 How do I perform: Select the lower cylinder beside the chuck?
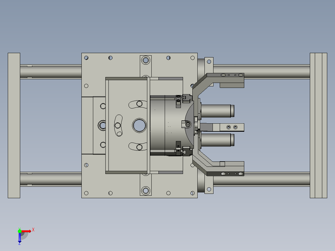[x=218, y=140]
